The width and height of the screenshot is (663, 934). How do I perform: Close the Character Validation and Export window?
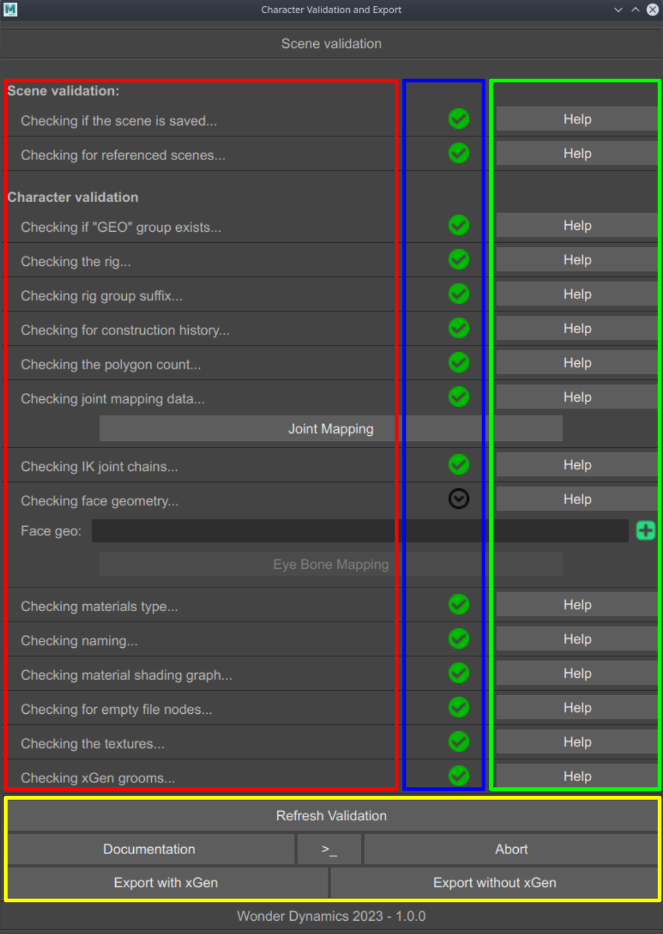(x=653, y=10)
